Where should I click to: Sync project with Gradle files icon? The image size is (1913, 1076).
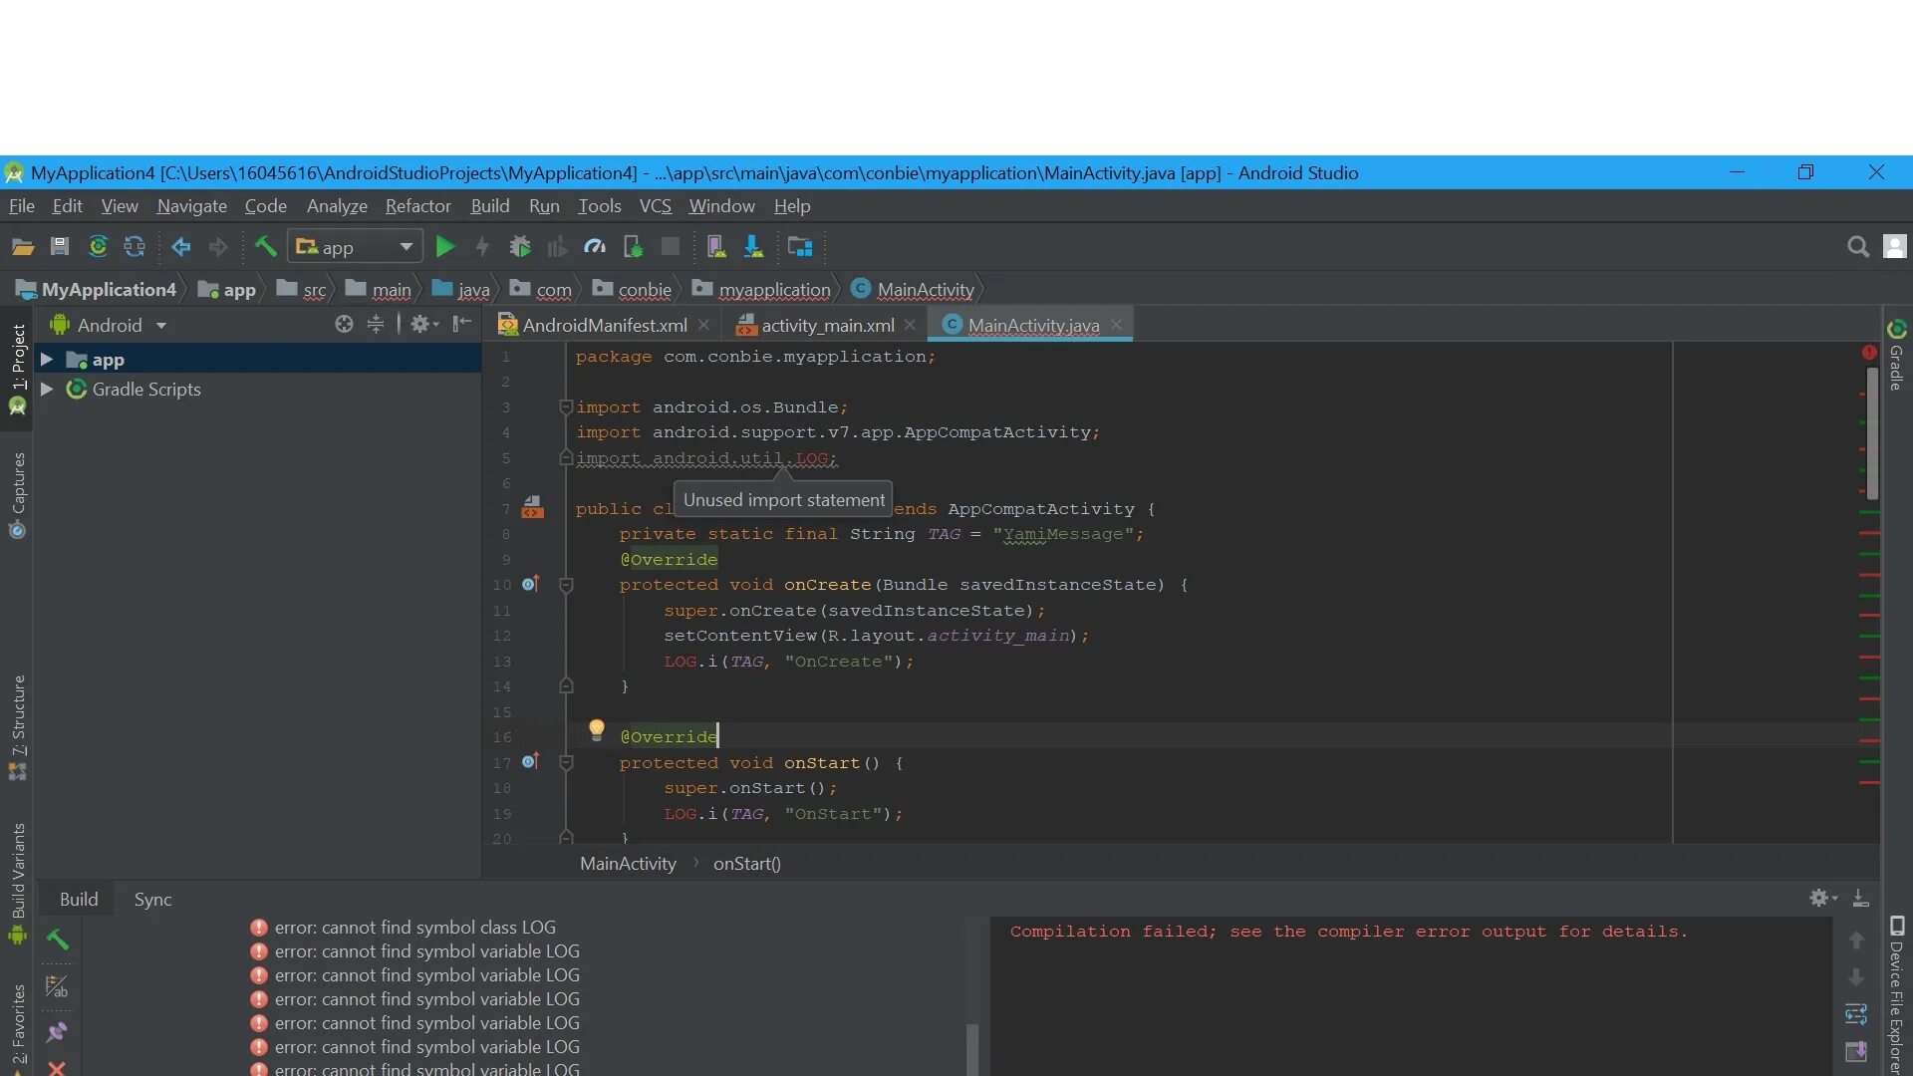click(98, 247)
